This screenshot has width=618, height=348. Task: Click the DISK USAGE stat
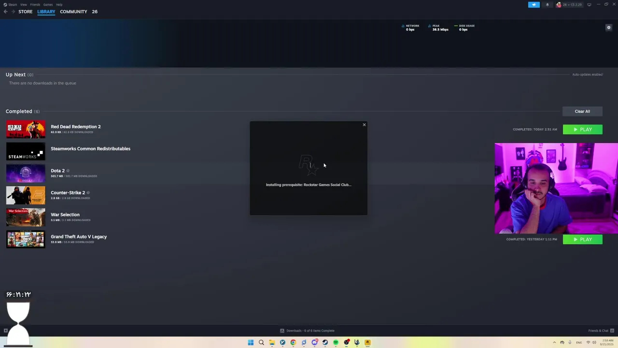(464, 28)
